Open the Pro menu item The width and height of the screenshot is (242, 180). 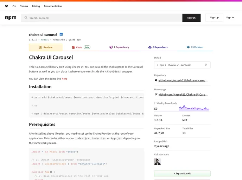[14, 6]
